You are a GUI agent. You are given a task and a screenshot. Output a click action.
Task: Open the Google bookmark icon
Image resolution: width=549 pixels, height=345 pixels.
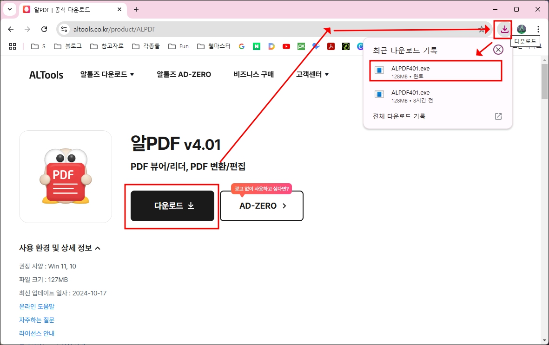(242, 46)
